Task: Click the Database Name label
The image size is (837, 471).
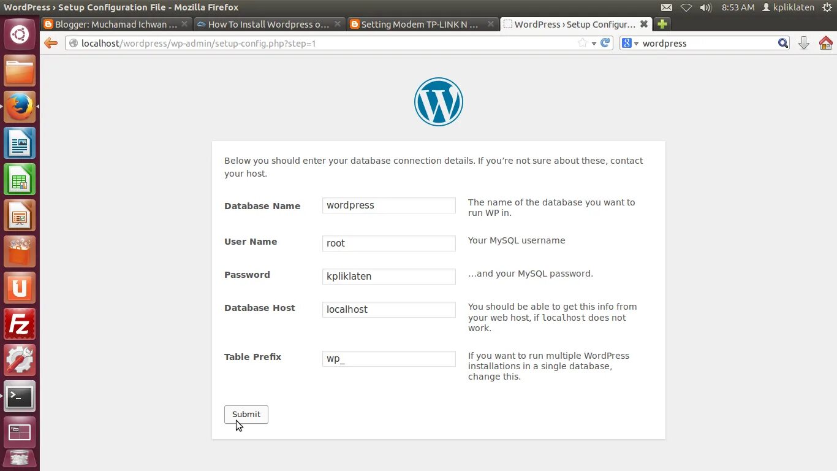Action: click(x=262, y=206)
